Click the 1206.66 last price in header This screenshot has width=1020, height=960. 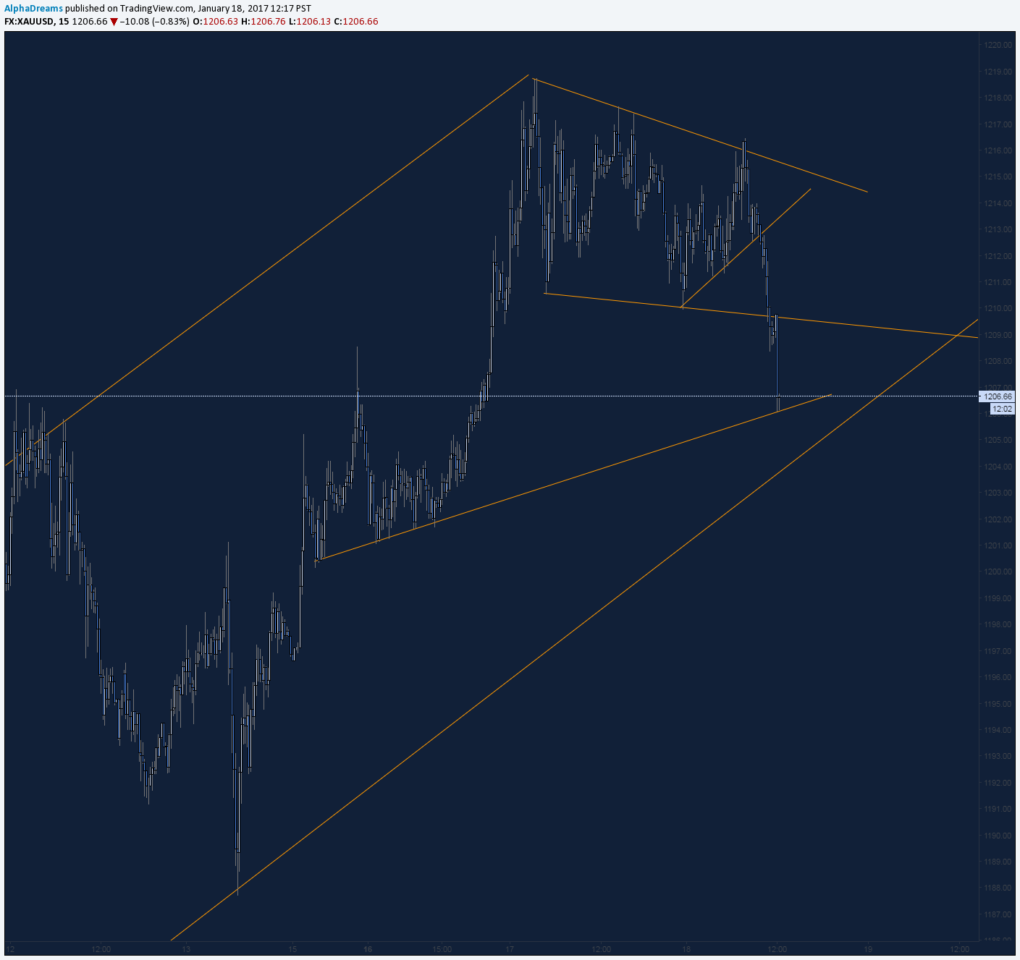[90, 22]
